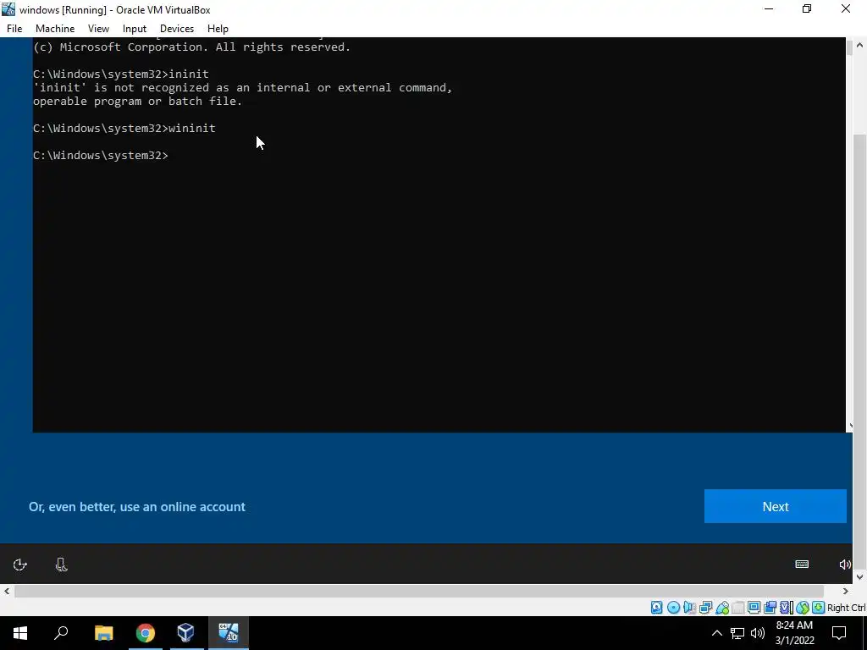Click the VirtualBox title bar app icon
This screenshot has height=650, width=867.
pyautogui.click(x=8, y=9)
